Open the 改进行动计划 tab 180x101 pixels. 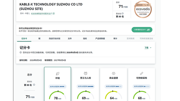click(x=55, y=38)
